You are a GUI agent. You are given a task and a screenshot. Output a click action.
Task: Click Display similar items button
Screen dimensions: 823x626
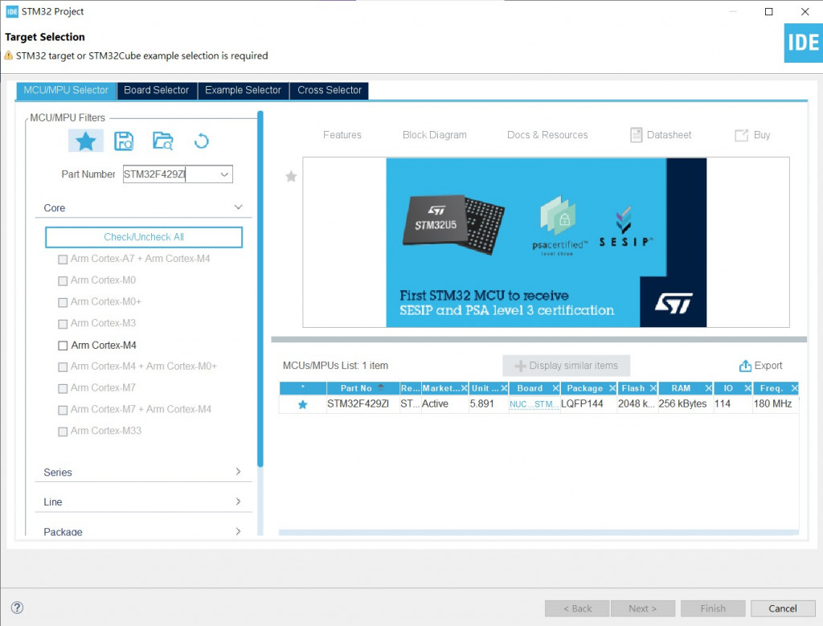(567, 366)
